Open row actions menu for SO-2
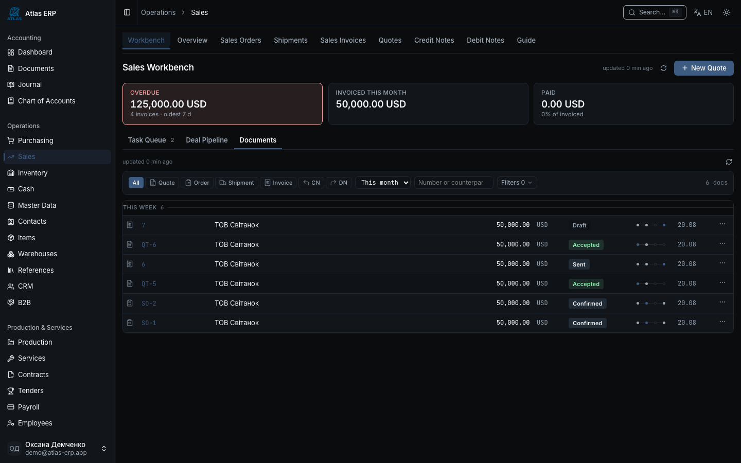Viewport: 741px width, 463px height. click(722, 302)
